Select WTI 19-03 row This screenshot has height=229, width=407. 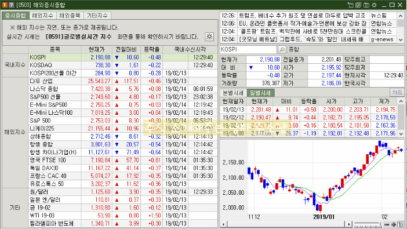[123, 216]
